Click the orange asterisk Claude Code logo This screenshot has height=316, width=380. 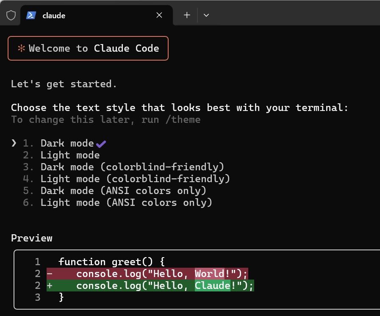click(21, 48)
